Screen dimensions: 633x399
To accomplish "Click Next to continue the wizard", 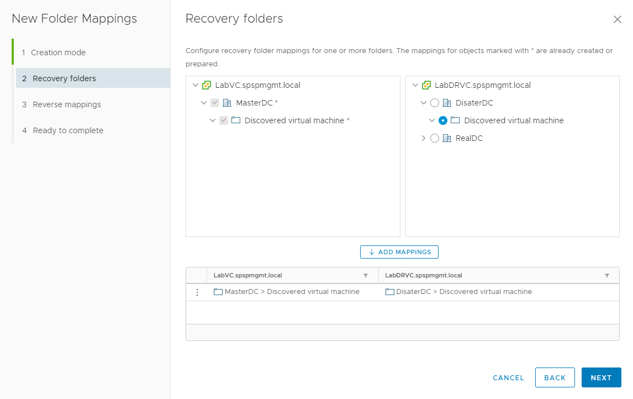I will click(601, 377).
